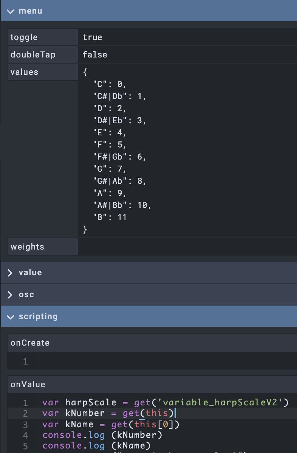Click the toggle field showing true
The image size is (297, 453).
[187, 37]
